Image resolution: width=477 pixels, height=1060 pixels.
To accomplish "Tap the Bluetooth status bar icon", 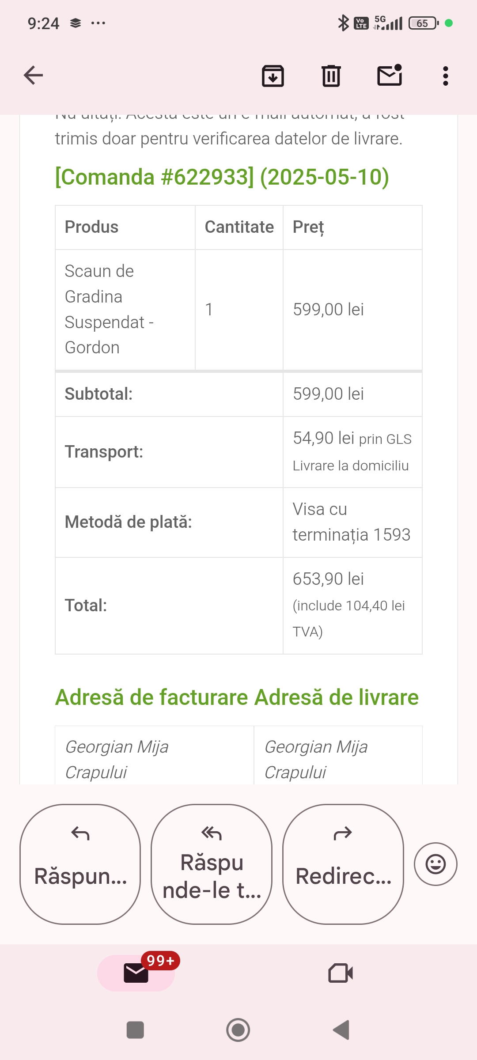I will 343,23.
